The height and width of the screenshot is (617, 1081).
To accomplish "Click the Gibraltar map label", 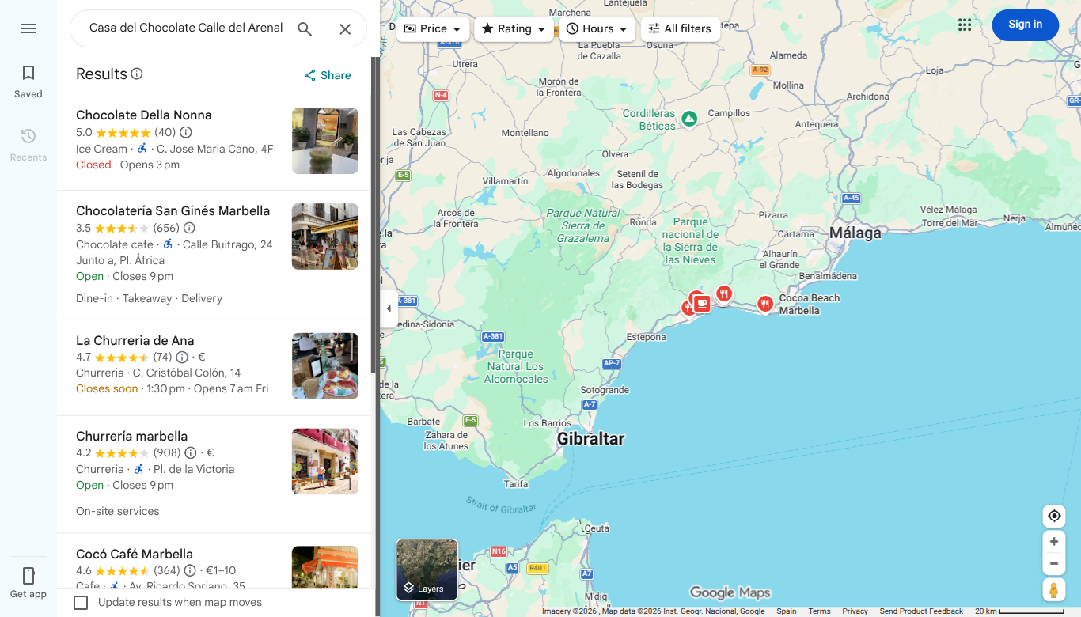I will (590, 439).
